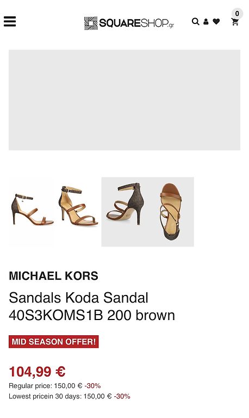Select the first side-view sandal thumbnail
249x418 pixels.
[x=32, y=210]
